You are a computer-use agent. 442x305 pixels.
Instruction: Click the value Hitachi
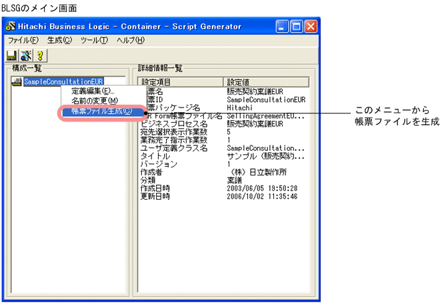[239, 107]
